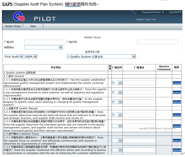Click the 厂商自评 column header

tap(117, 67)
